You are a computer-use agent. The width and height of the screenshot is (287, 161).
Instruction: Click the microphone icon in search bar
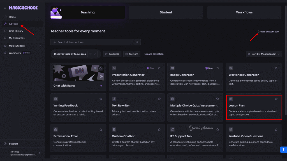coord(55,42)
